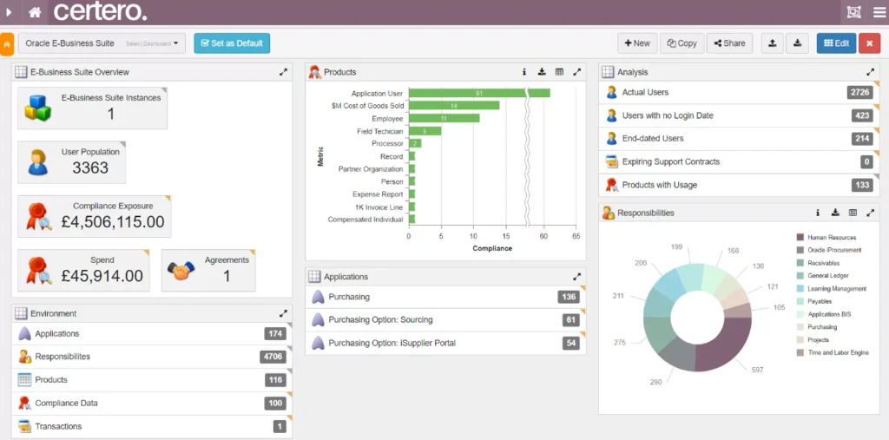The image size is (889, 440).
Task: Click the Transactions row icon
Action: coord(24,426)
